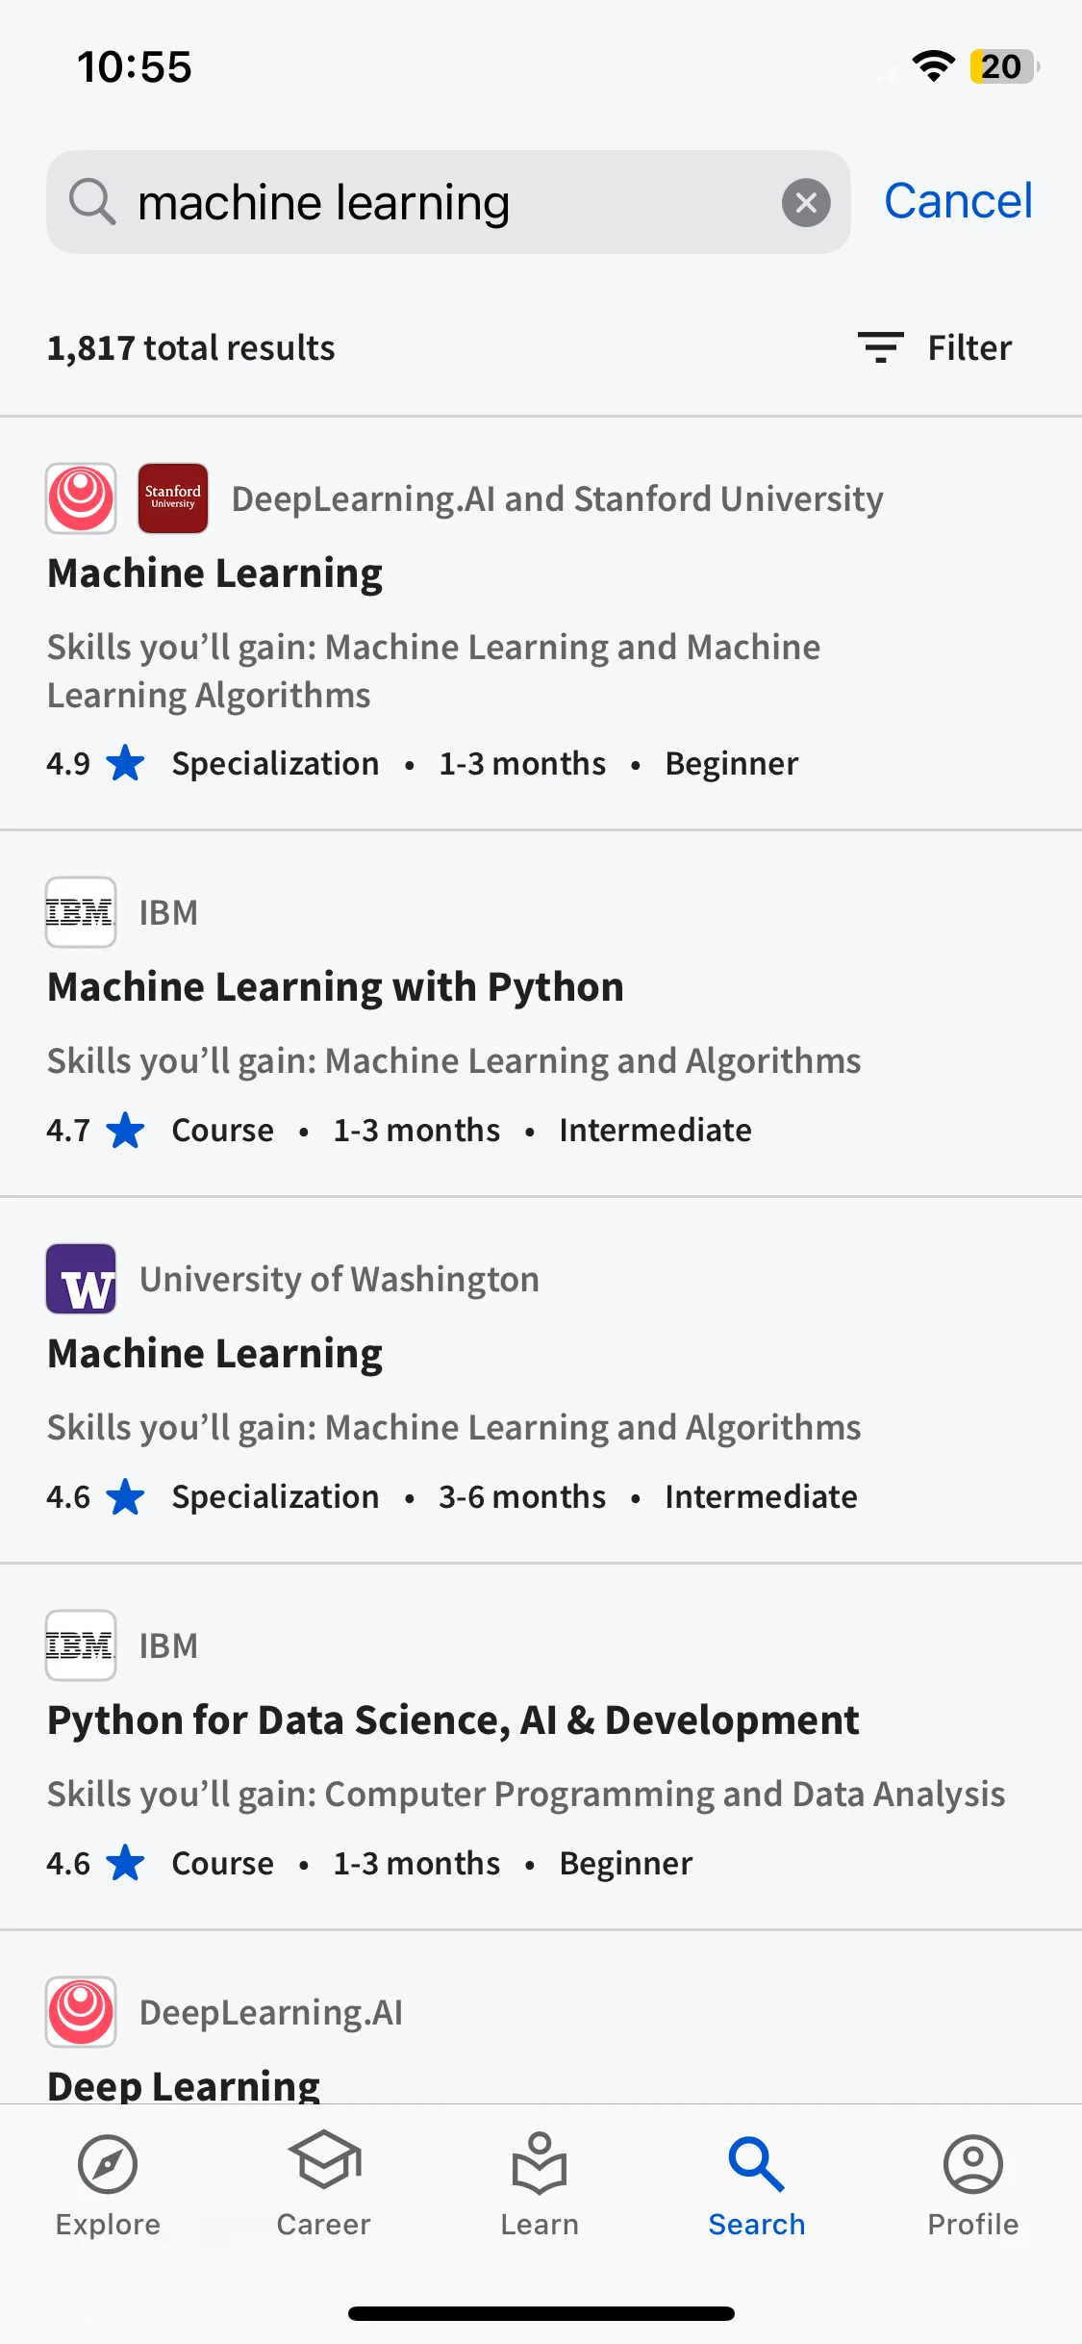Focus the machine learning search field
This screenshot has height=2344, width=1082.
coord(448,202)
